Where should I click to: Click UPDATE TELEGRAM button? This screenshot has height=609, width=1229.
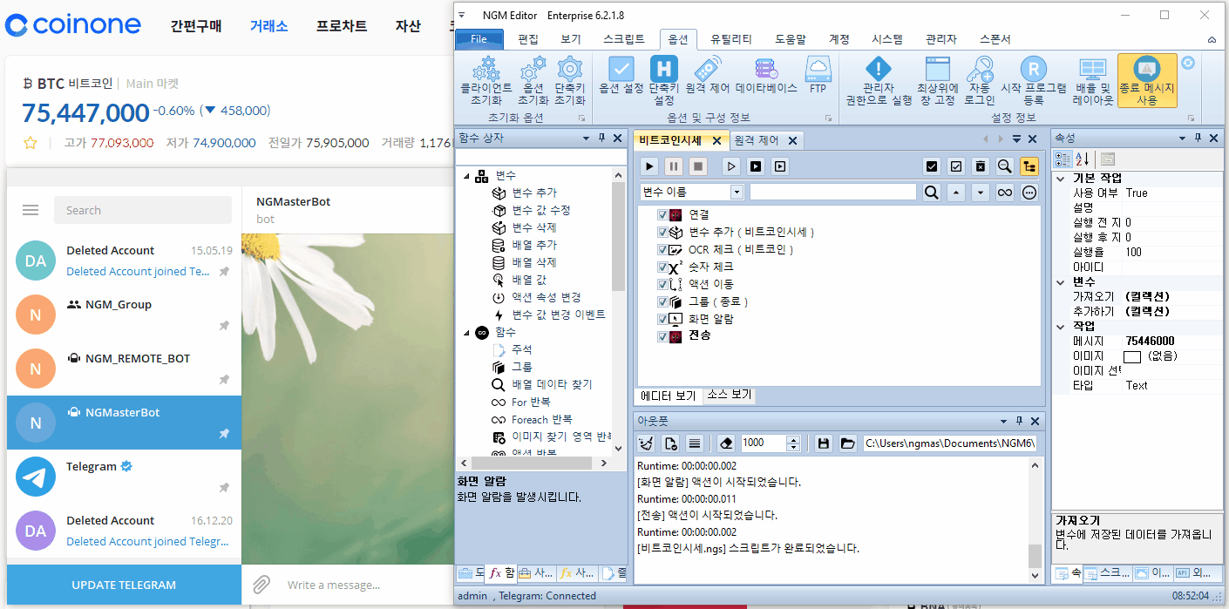click(124, 585)
